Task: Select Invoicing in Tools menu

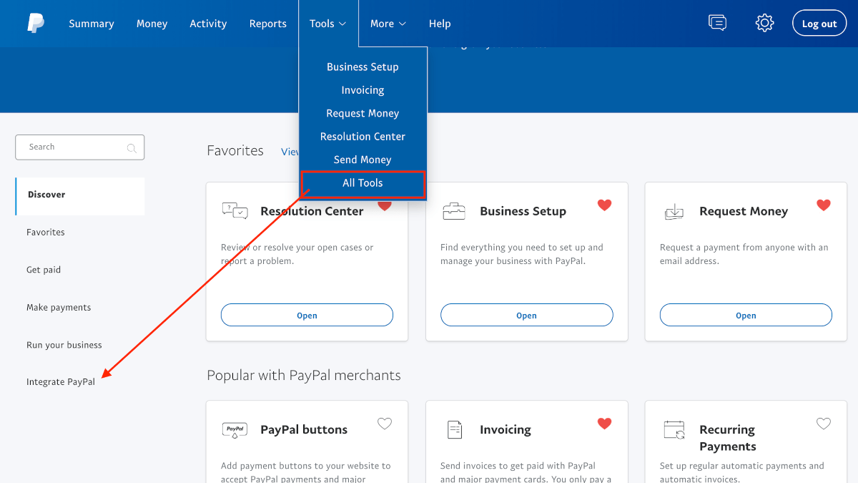Action: [x=363, y=90]
